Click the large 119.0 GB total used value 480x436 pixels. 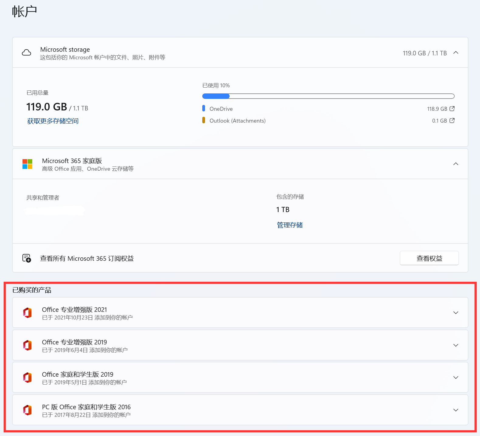coord(47,107)
